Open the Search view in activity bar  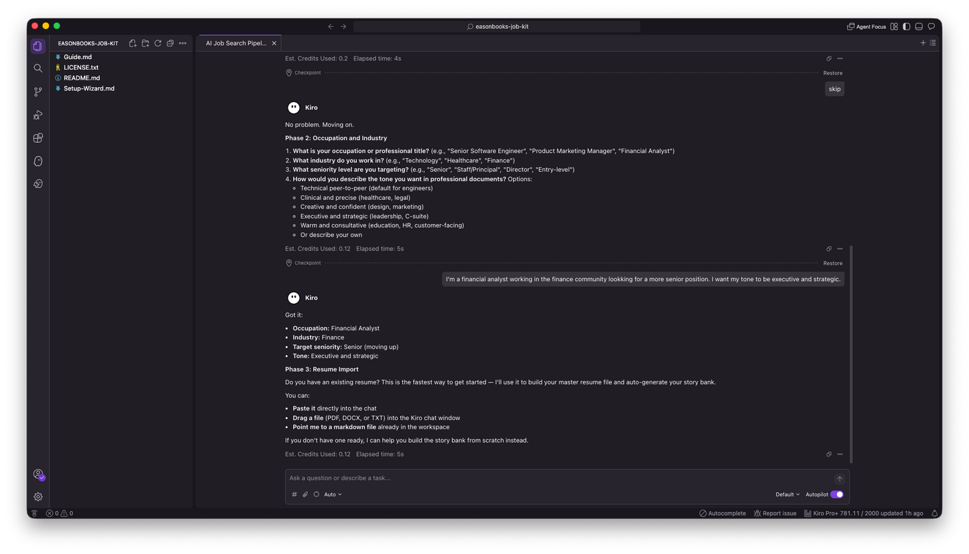pos(38,68)
